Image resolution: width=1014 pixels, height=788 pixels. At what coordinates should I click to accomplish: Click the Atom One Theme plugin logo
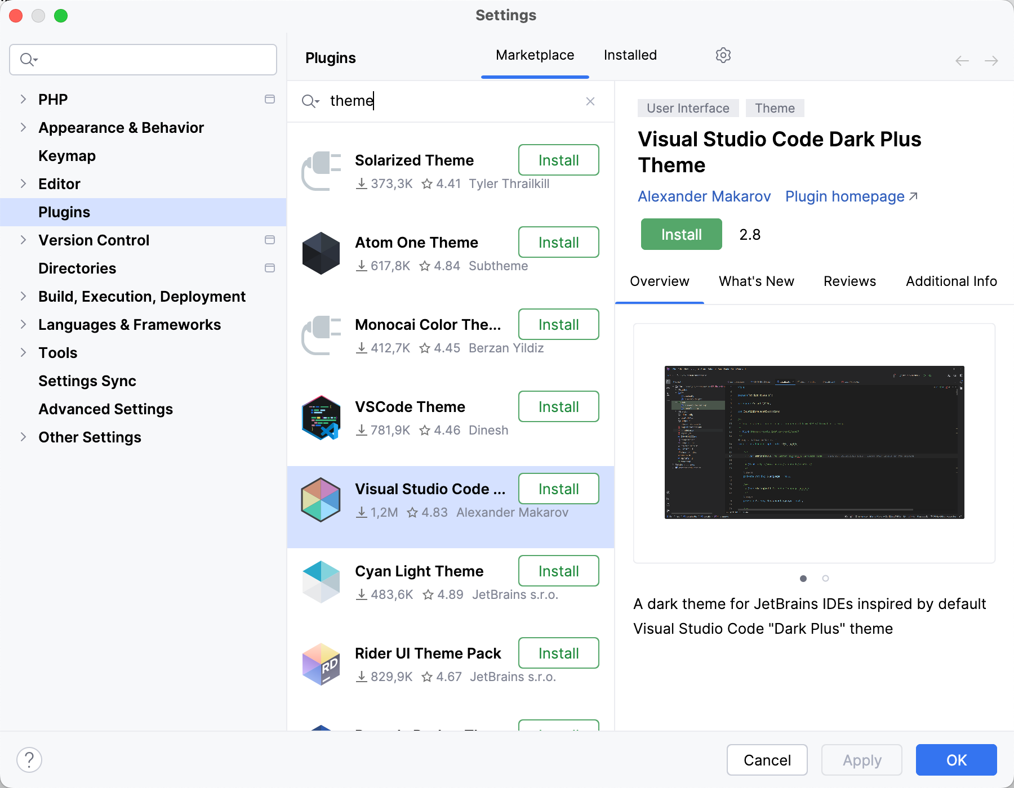321,253
